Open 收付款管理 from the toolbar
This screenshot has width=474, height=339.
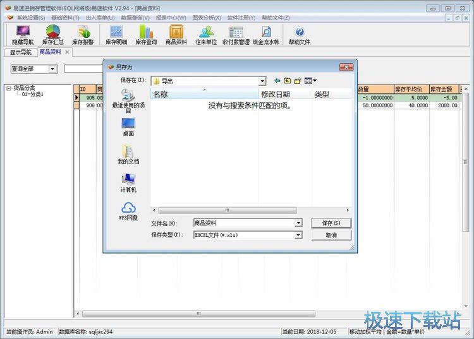click(x=236, y=35)
